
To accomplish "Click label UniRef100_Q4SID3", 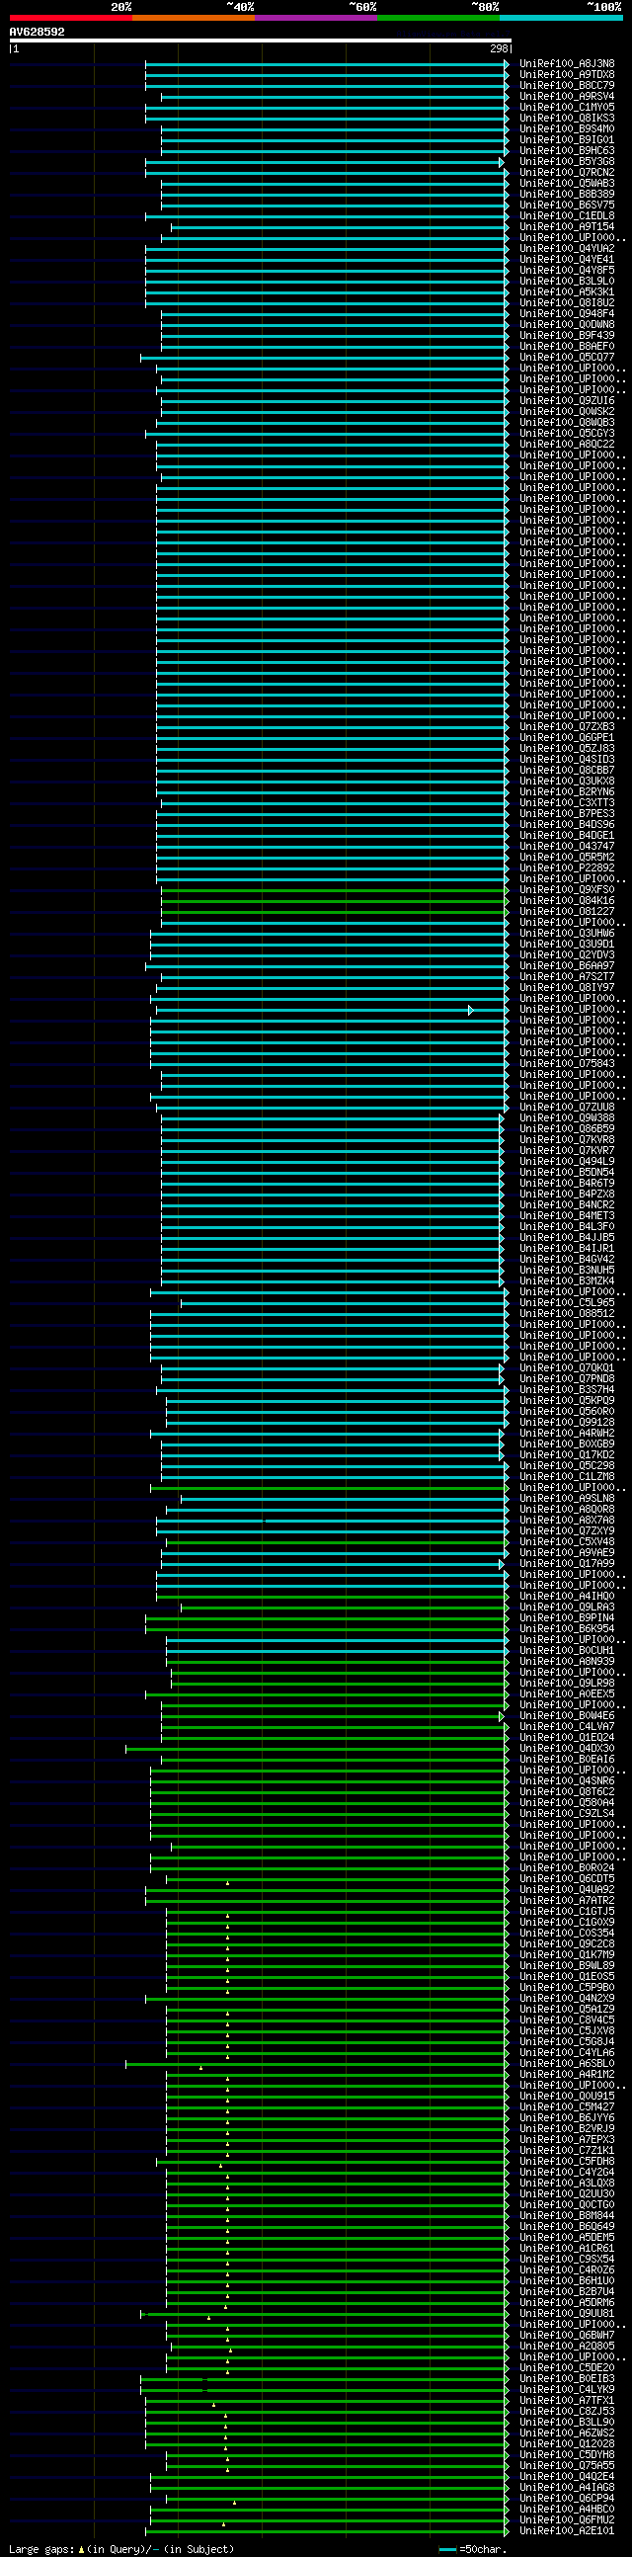I will pyautogui.click(x=567, y=761).
